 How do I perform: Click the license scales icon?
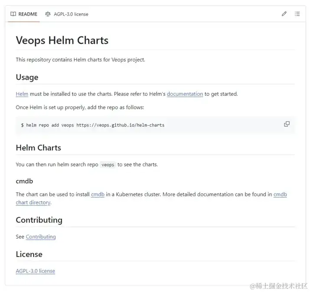48,14
